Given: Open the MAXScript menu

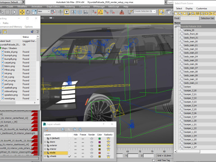Looking at the screenshot, I should pos(113,7).
